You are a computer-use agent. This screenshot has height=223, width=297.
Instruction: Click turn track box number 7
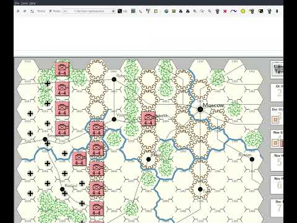click(277, 208)
